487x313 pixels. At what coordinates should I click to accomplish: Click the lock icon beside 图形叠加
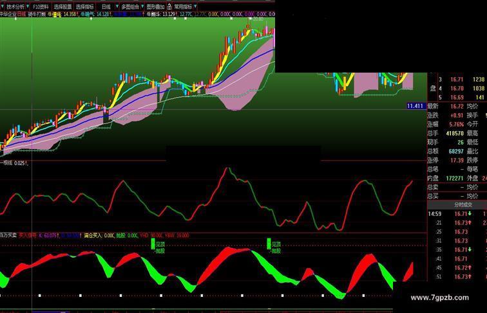click(169, 6)
